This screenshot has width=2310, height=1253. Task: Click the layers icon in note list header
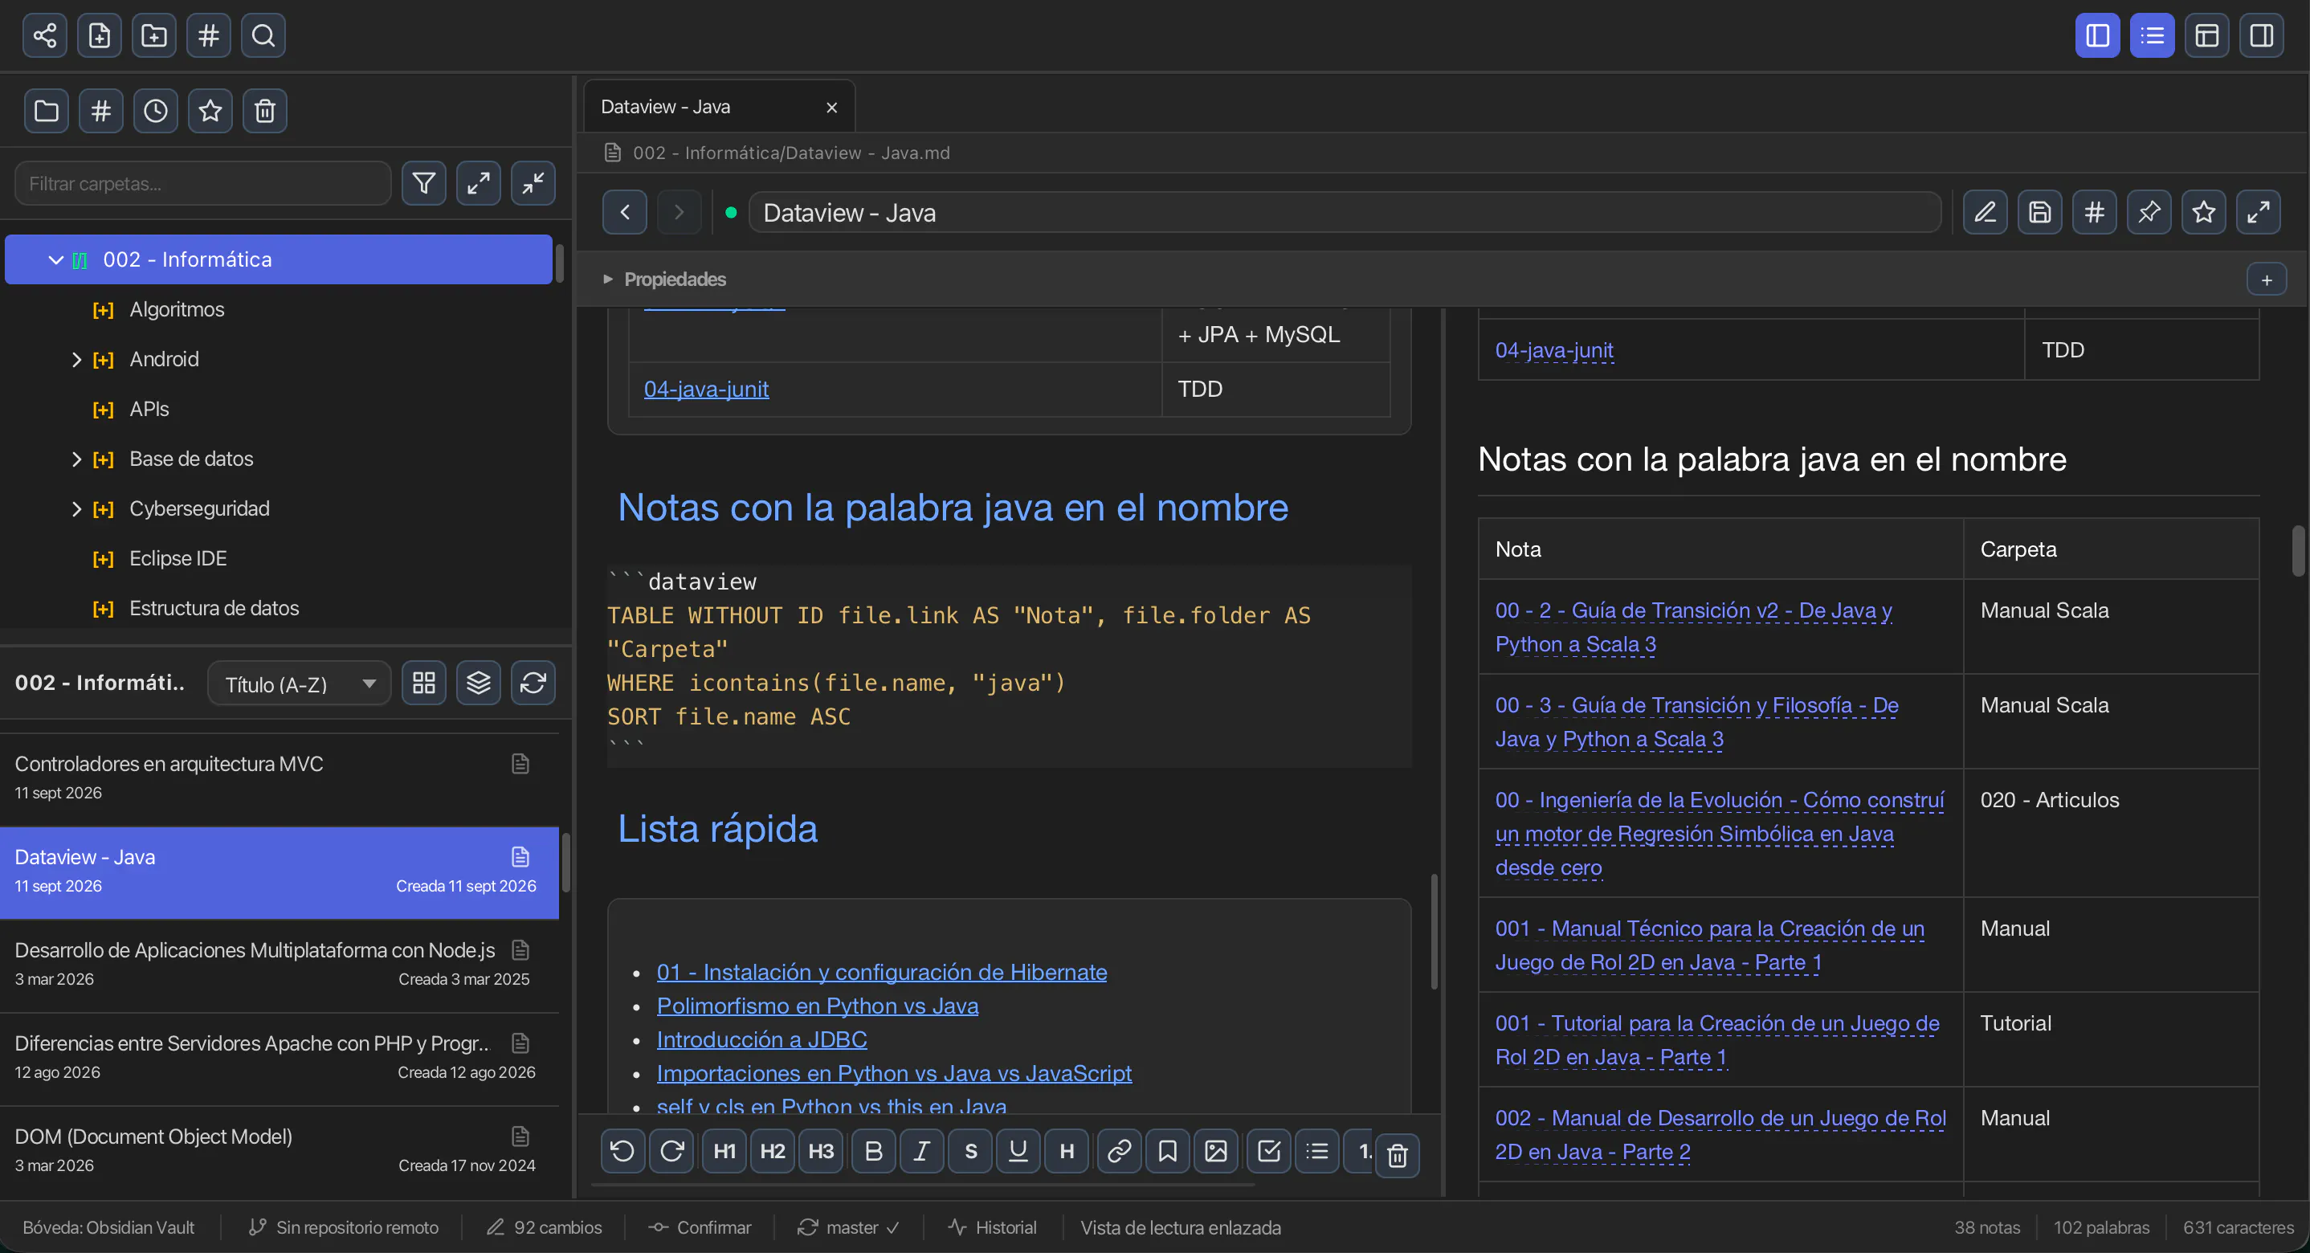[x=479, y=683]
